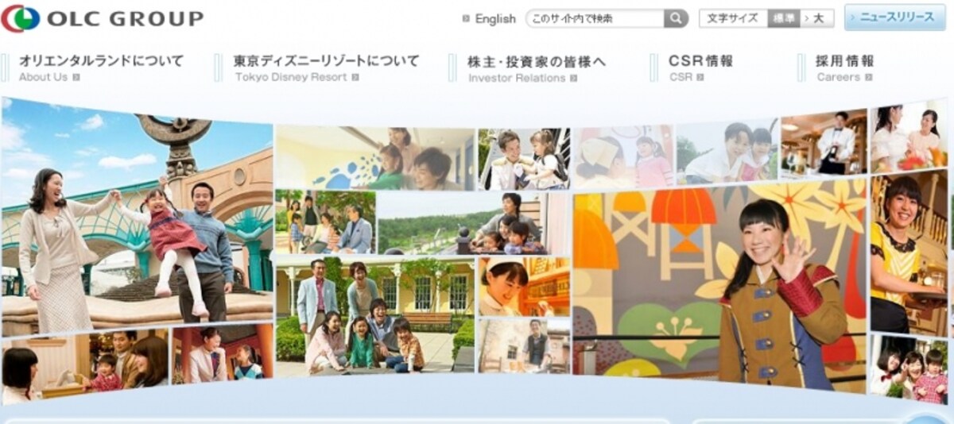Click the magnifier search button
Image resolution: width=954 pixels, height=424 pixels.
tap(676, 18)
